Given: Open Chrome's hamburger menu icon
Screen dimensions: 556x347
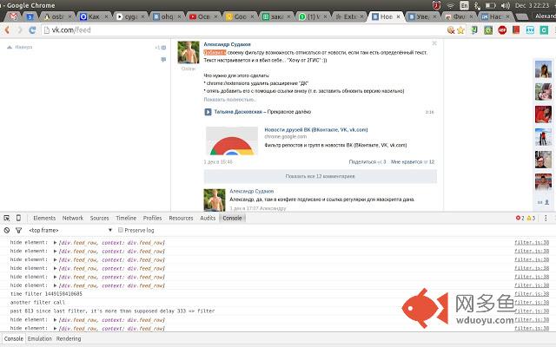Looking at the screenshot, I should [547, 29].
